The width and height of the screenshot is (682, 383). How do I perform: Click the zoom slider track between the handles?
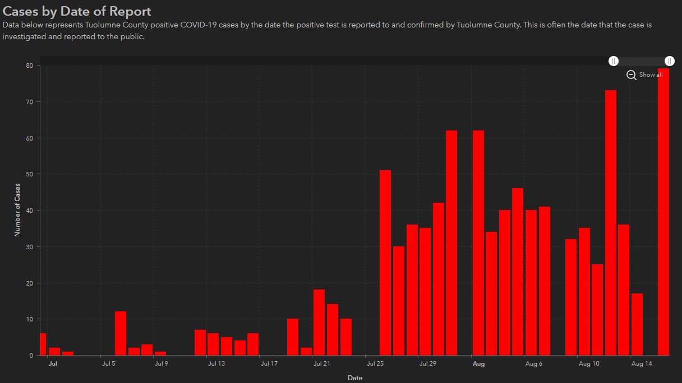pyautogui.click(x=642, y=61)
